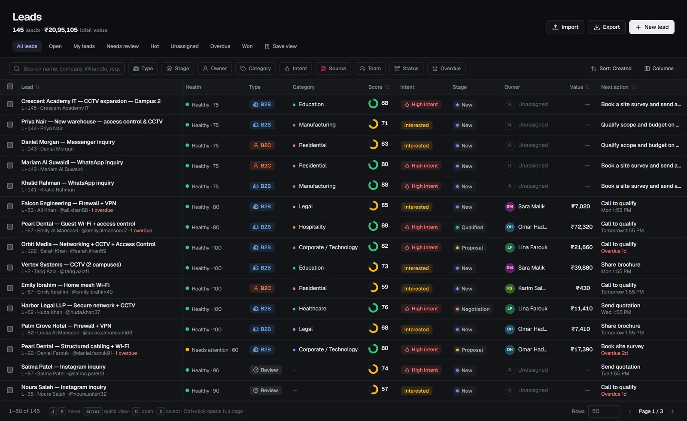Click the Rows per page field
687x421 pixels.
(604, 411)
